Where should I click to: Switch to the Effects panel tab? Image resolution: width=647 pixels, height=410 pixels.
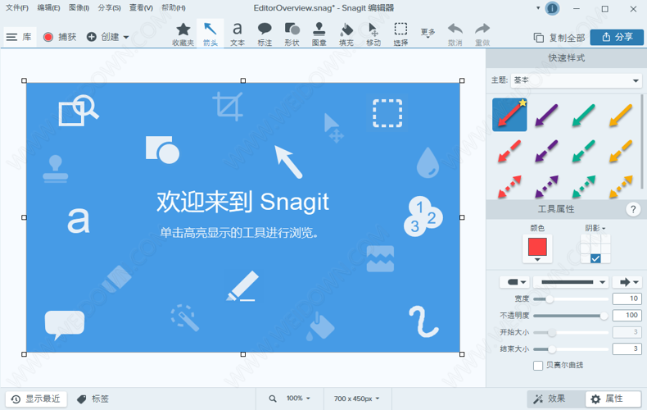click(556, 399)
